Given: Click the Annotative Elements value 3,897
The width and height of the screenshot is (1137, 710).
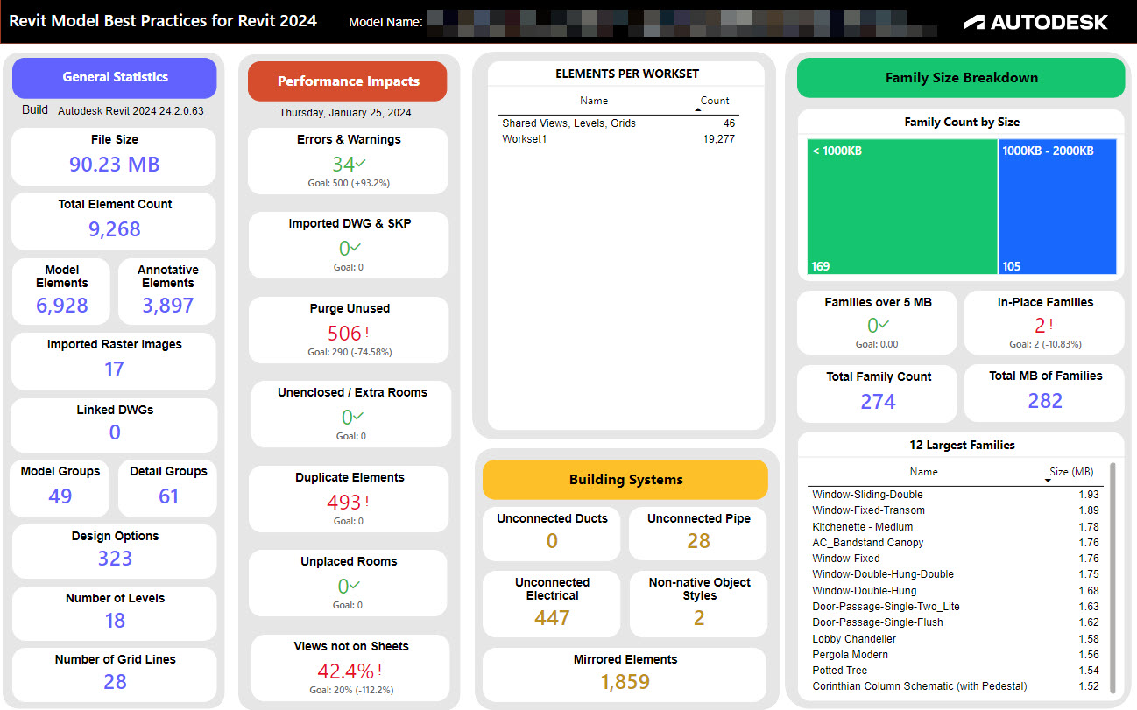Looking at the screenshot, I should point(168,306).
